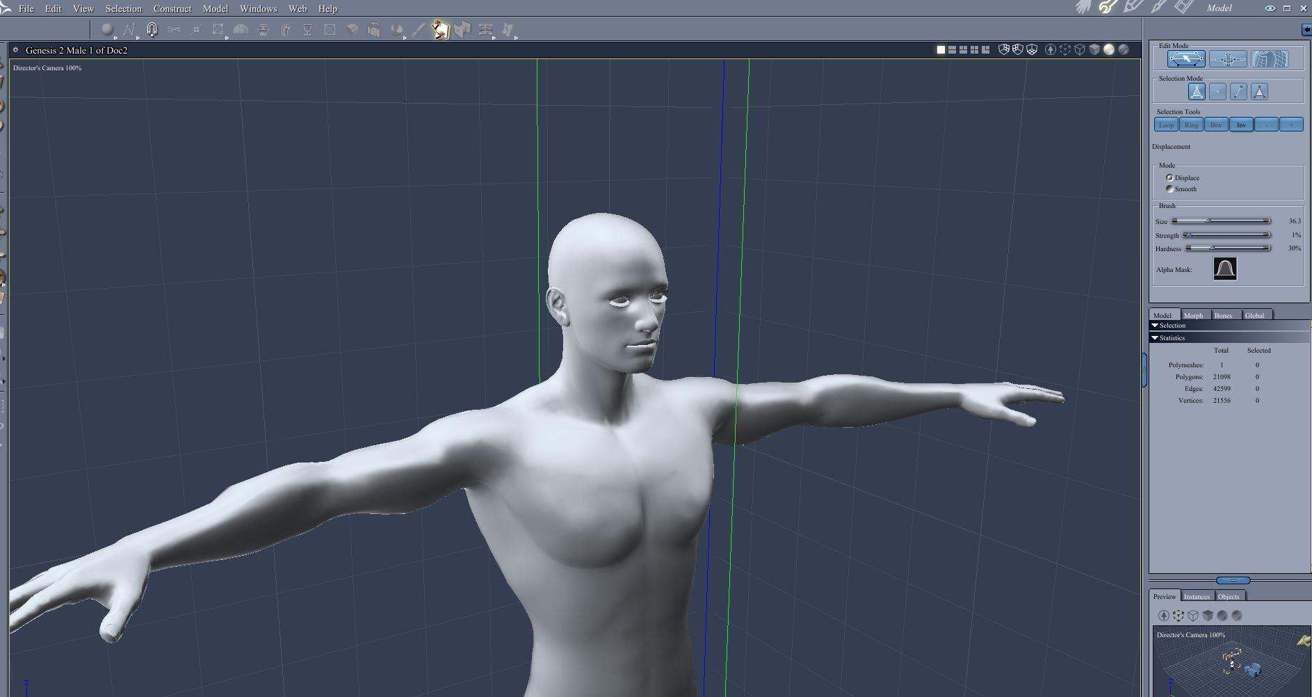Select the polygon selection edit mode
The width and height of the screenshot is (1312, 697).
(1186, 59)
